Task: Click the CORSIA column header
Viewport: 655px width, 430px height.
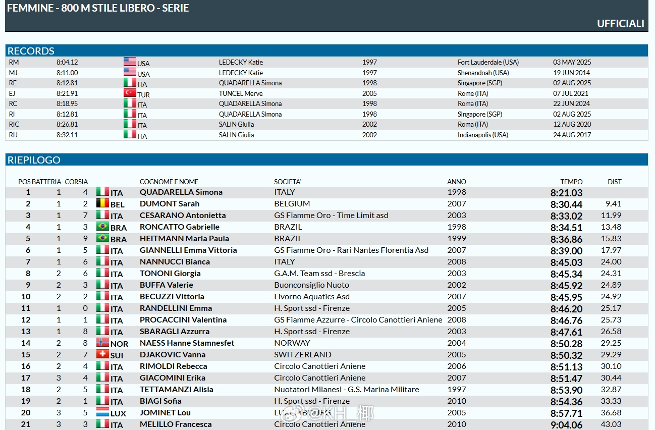Action: (x=76, y=182)
